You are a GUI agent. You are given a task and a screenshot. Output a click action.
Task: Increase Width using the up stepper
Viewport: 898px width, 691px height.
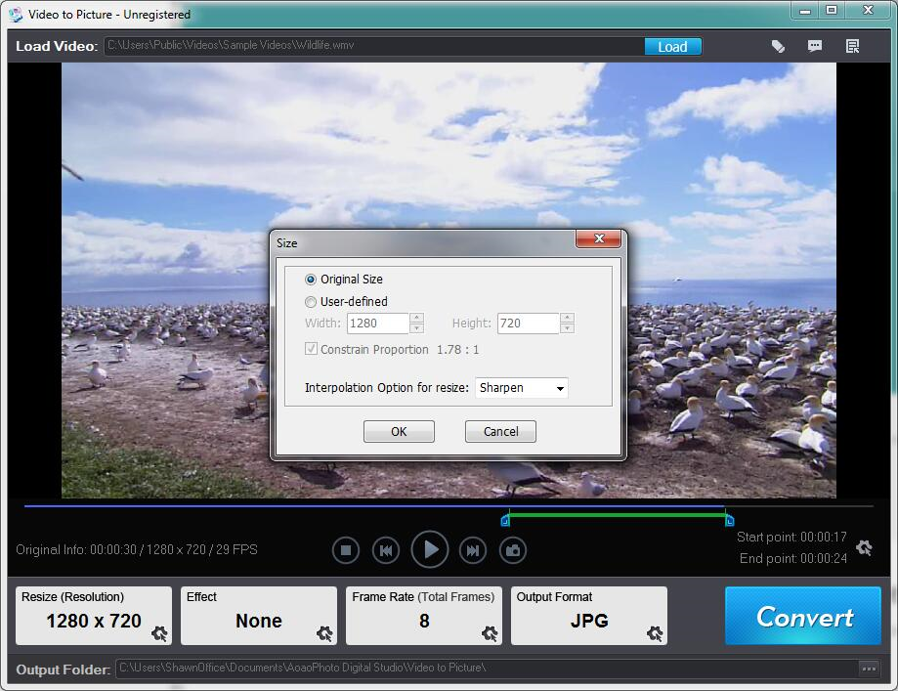coord(417,318)
